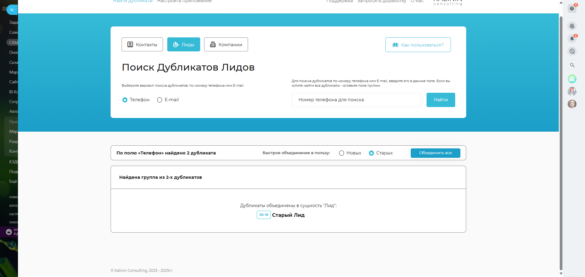This screenshot has width=585, height=277.
Task: Open the chat list icon below the bell
Action: pos(572,51)
